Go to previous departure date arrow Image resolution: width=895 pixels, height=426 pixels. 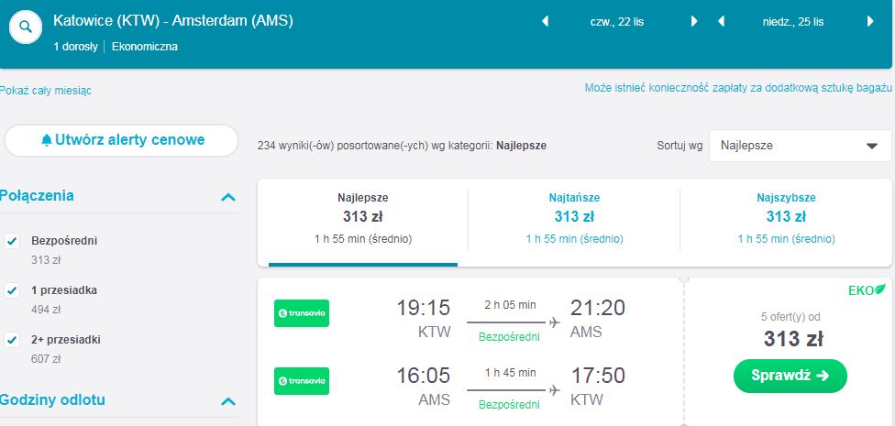click(x=545, y=22)
